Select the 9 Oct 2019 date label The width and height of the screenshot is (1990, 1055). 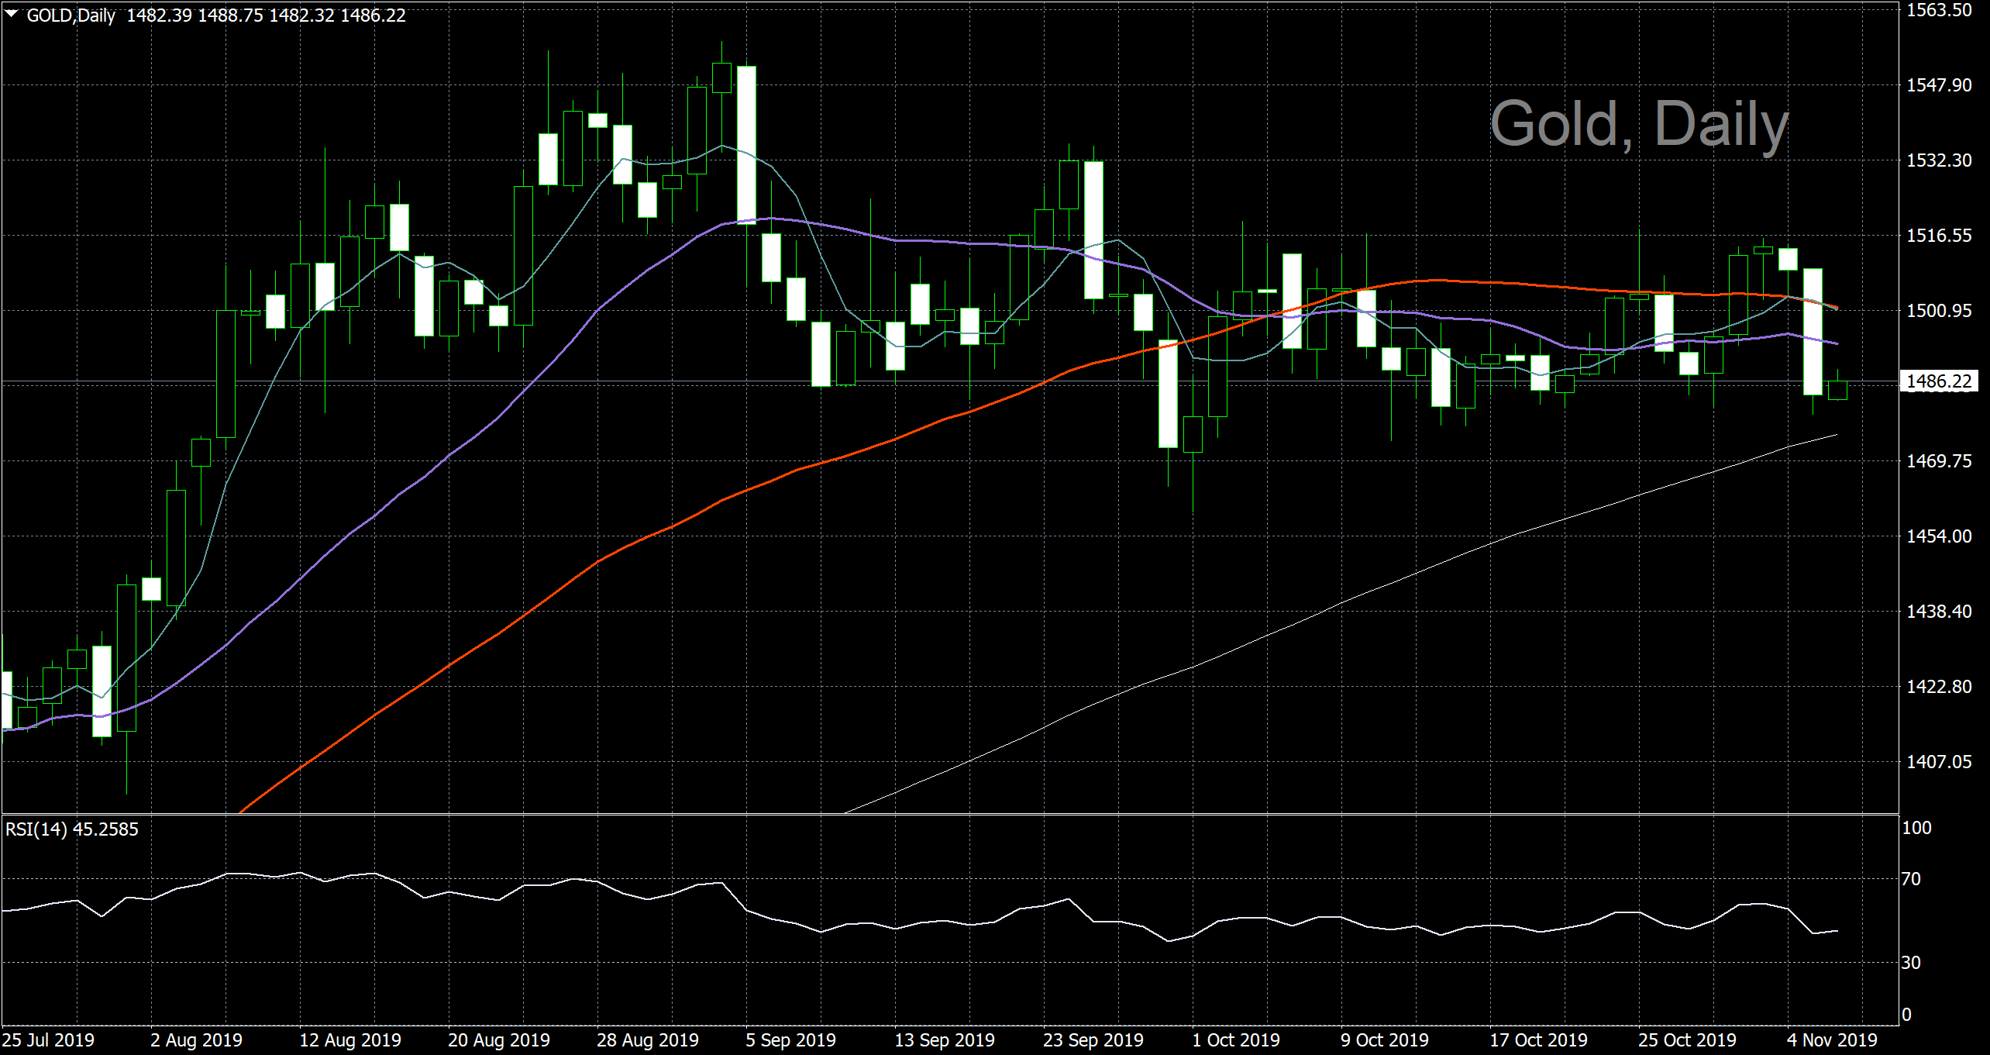coord(1385,1040)
